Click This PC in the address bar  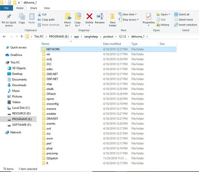[x=39, y=37]
